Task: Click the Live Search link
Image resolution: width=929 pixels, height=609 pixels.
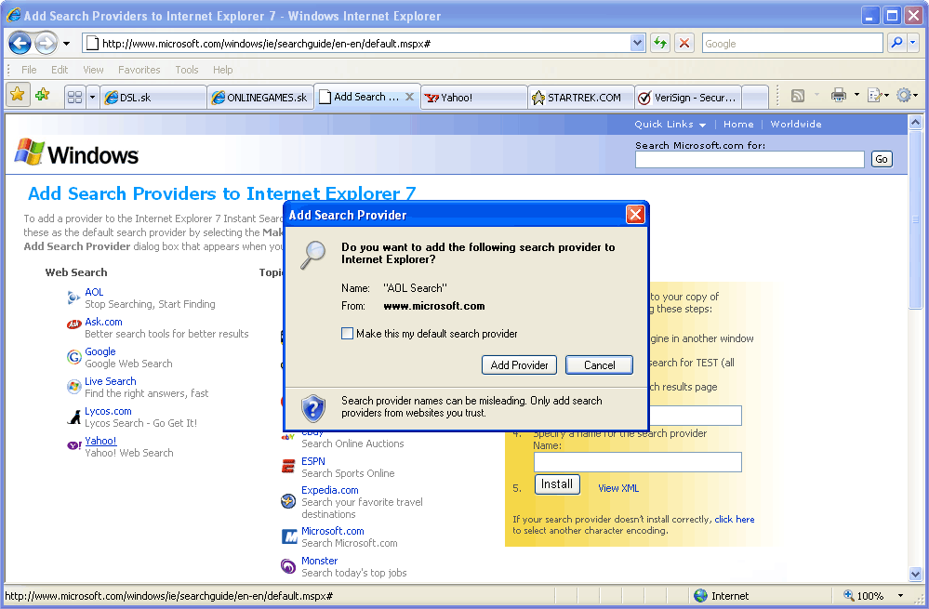Action: (x=111, y=381)
